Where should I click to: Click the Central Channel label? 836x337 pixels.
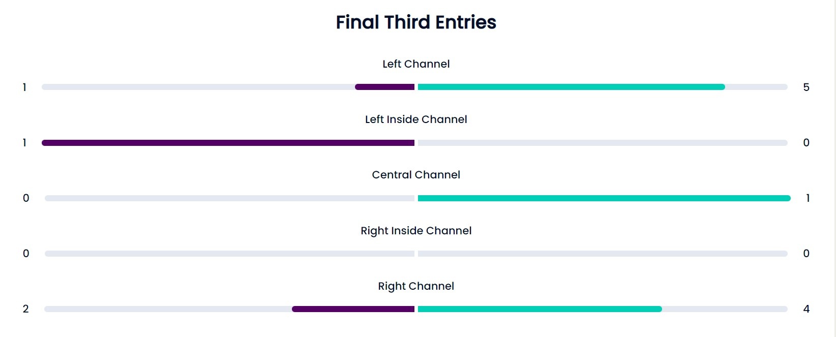coord(416,175)
